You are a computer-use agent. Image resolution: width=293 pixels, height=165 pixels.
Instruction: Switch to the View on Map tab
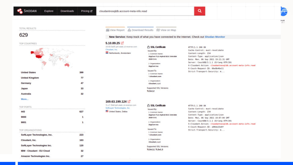tap(166, 30)
